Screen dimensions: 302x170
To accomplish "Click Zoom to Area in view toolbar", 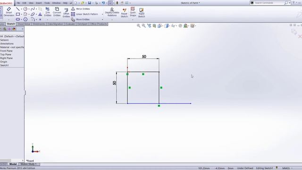I will point(143,25).
